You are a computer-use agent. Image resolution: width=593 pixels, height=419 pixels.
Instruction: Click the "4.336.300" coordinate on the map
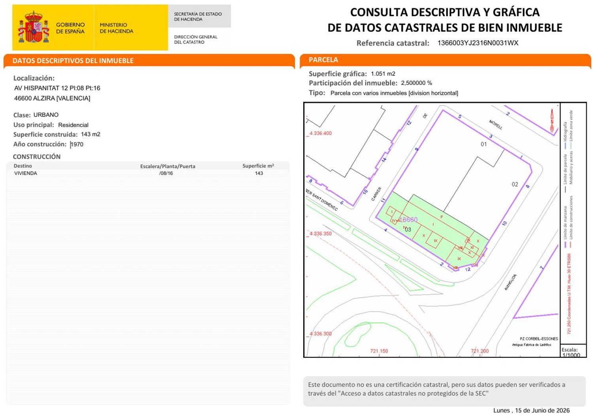coord(321,334)
